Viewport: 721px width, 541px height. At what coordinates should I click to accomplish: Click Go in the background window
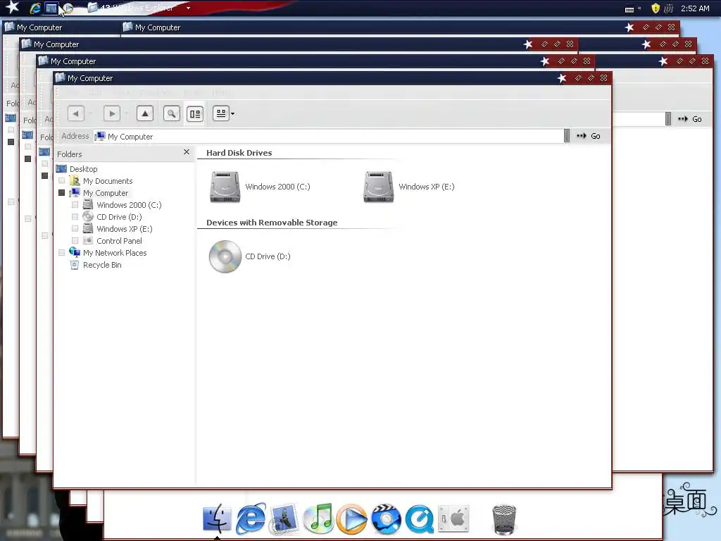click(690, 119)
